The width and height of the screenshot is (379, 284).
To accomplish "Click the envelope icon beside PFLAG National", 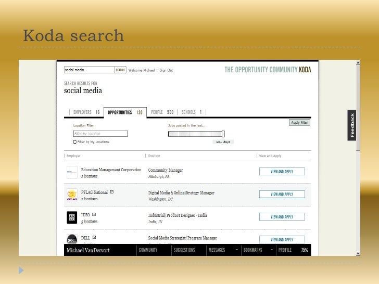I will tap(112, 192).
